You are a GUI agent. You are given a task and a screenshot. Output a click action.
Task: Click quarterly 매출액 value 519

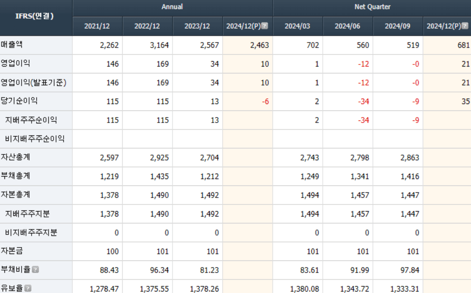coord(413,45)
